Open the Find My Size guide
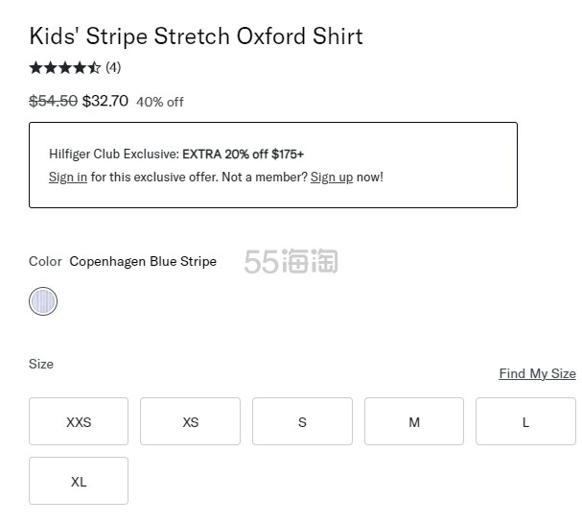The height and width of the screenshot is (523, 582). 537,373
